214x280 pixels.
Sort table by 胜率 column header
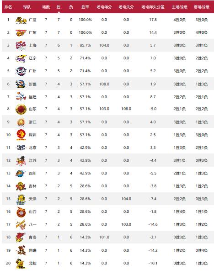tap(85, 7)
